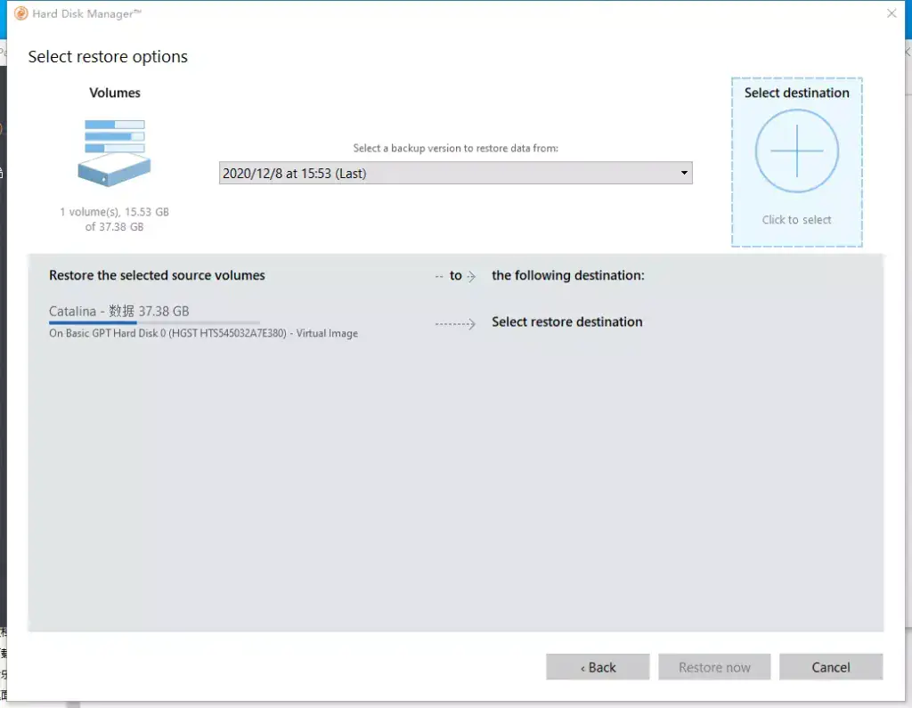Click the "Volumes" heading label
The image size is (912, 708).
click(x=115, y=94)
